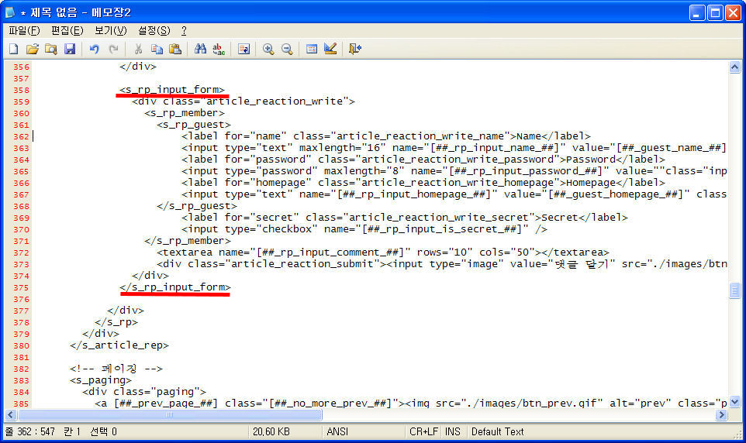Open the 편집(E) menu
This screenshot has height=443, width=746.
click(x=67, y=30)
